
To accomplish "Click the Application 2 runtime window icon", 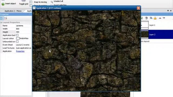I will [34, 8].
